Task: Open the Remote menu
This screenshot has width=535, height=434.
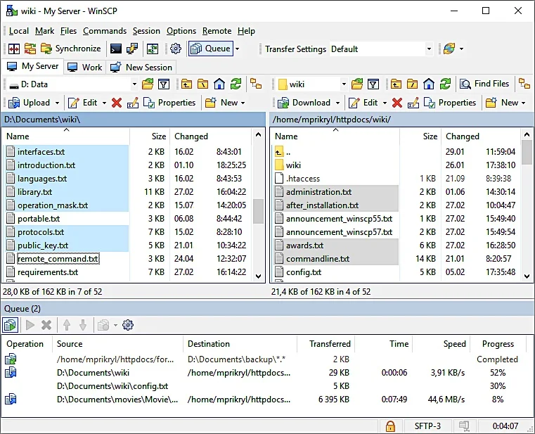Action: (217, 31)
